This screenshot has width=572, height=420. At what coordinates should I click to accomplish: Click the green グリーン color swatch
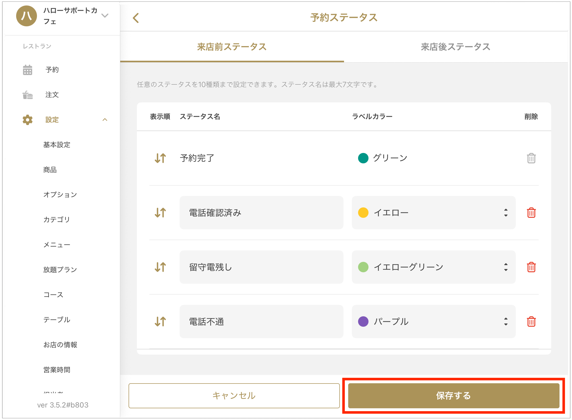(x=363, y=158)
